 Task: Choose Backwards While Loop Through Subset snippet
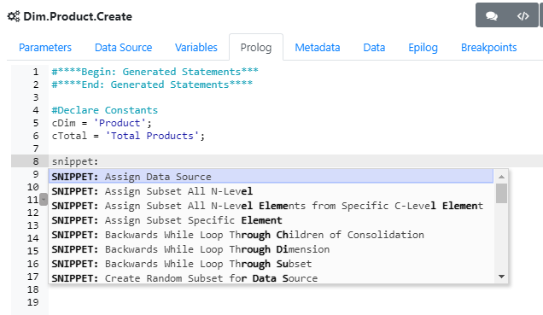271,264
